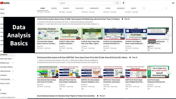Open DataSource.NotFound Power Query thumbnail

pyautogui.click(x=158, y=72)
